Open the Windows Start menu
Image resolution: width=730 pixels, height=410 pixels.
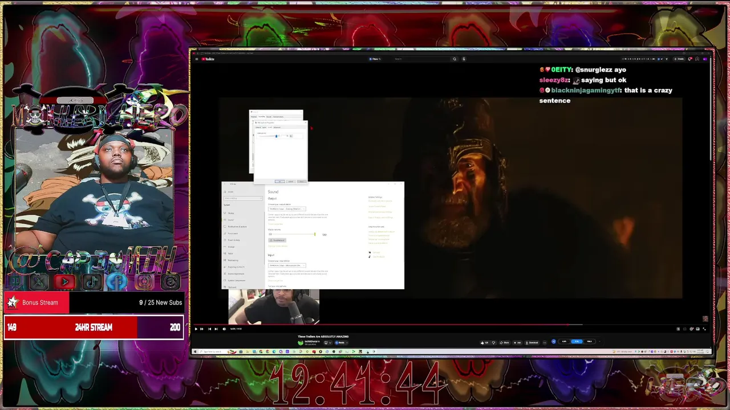pos(194,352)
